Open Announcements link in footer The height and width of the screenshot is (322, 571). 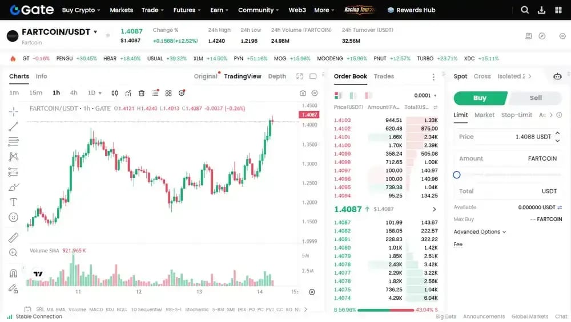(484, 316)
